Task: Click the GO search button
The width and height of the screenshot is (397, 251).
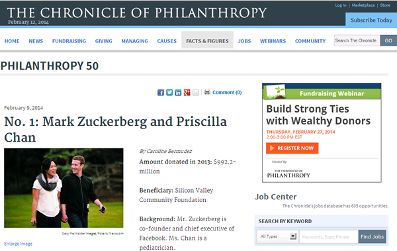Action: click(x=388, y=40)
